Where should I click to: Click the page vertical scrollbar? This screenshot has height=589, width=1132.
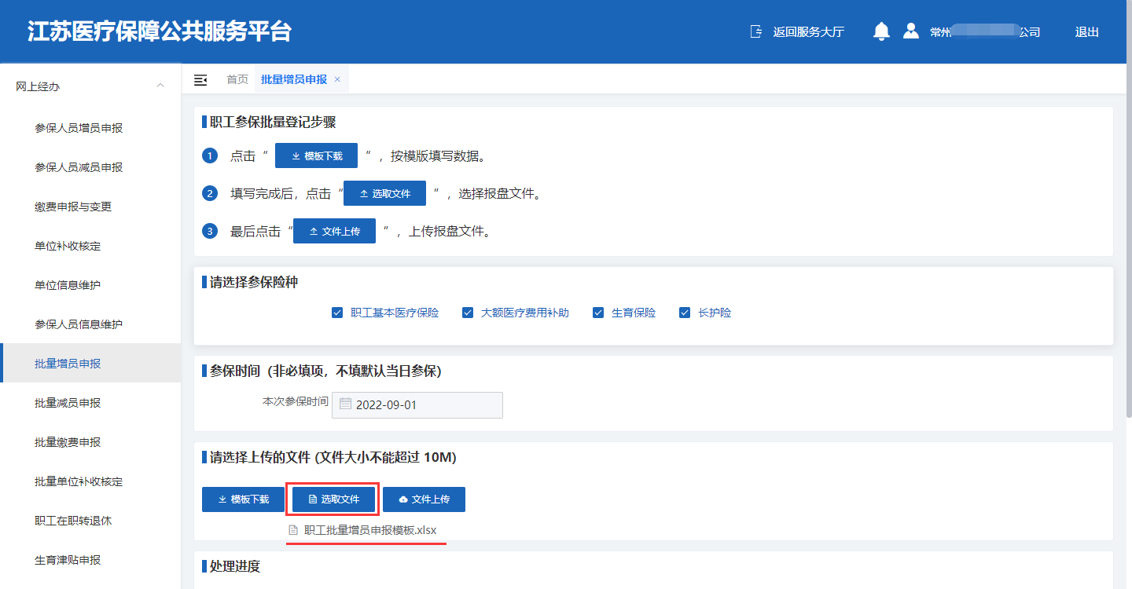[1128, 236]
